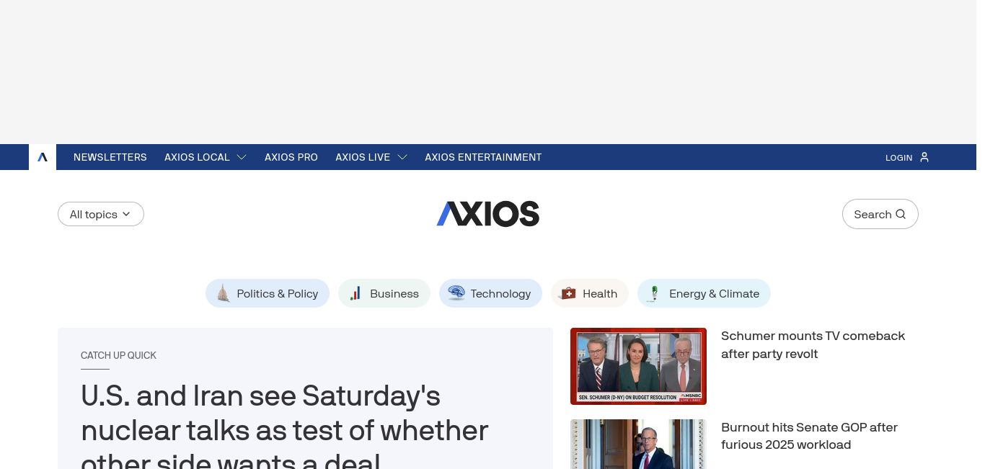The height and width of the screenshot is (469, 985).
Task: Browse the Technology topic
Action: click(x=490, y=293)
